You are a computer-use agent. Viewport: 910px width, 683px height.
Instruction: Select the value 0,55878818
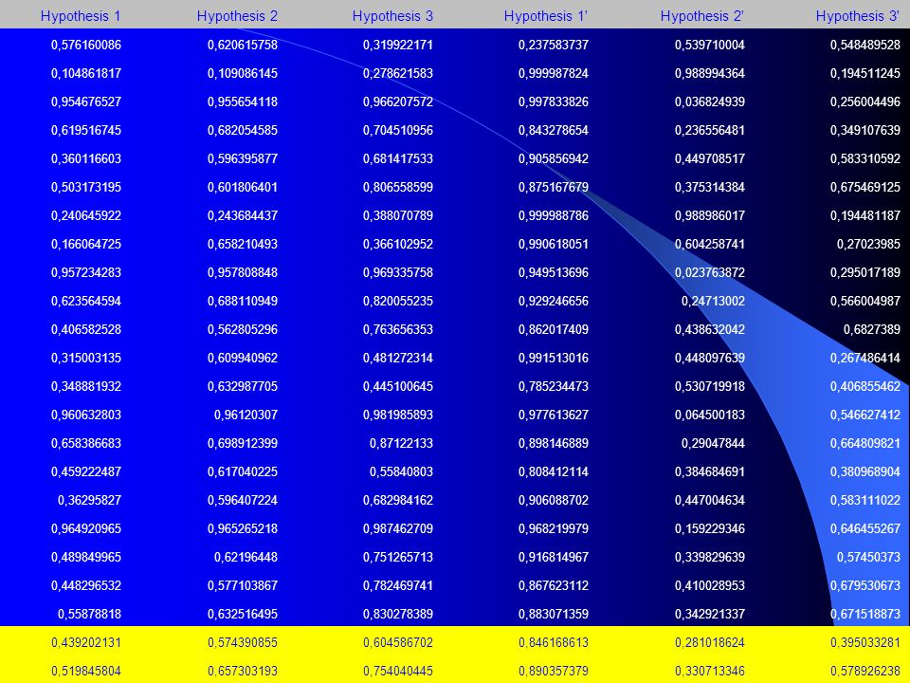pyautogui.click(x=90, y=614)
